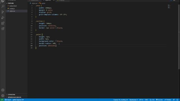Click the green remote window indicator
The height and width of the screenshot is (101, 180).
2,100
